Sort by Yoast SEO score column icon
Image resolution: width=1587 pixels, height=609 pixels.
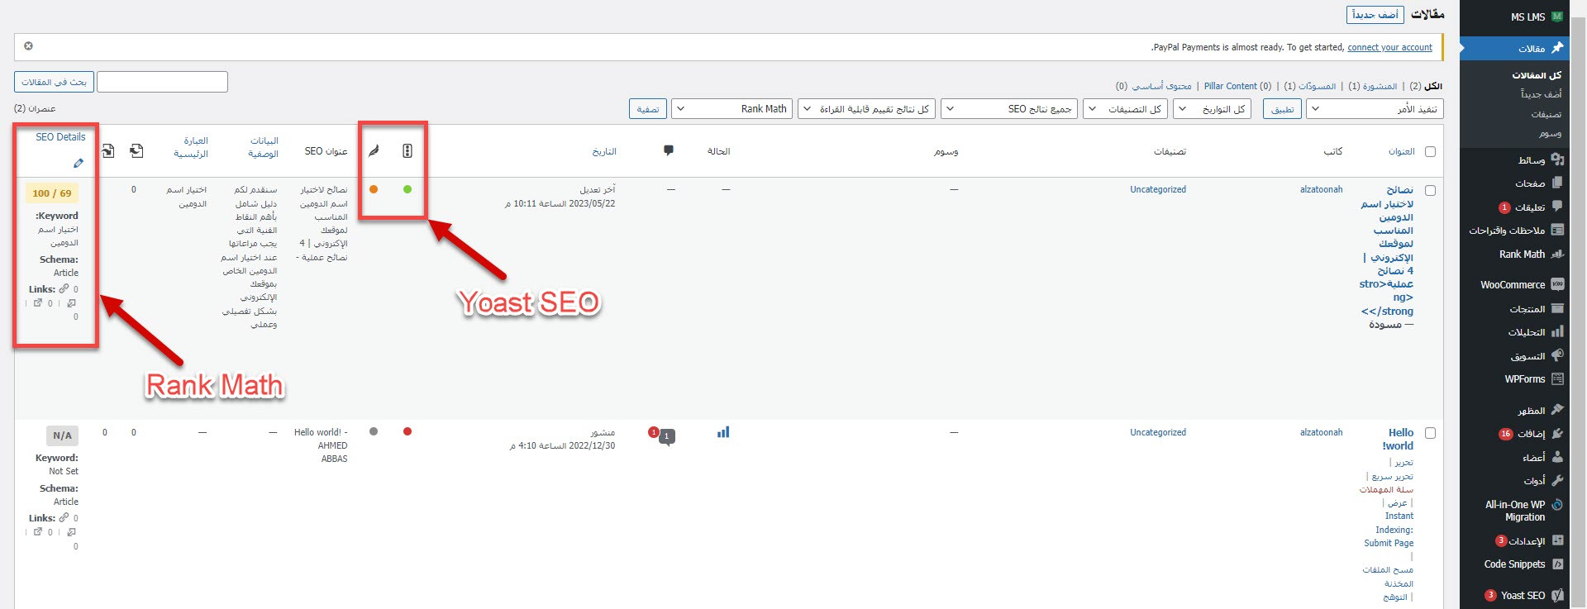point(407,150)
